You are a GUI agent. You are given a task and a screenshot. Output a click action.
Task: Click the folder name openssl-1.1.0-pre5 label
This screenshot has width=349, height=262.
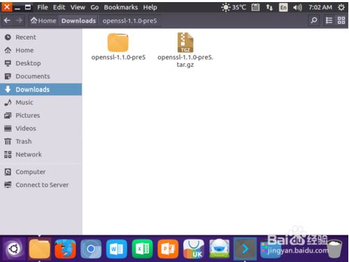click(x=118, y=57)
